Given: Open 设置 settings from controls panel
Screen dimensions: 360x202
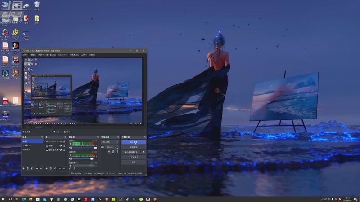Looking at the screenshot, I should pos(134,162).
